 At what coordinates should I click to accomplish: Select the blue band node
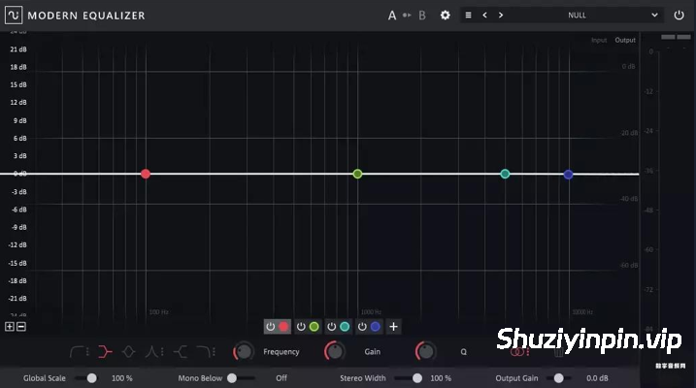click(568, 175)
